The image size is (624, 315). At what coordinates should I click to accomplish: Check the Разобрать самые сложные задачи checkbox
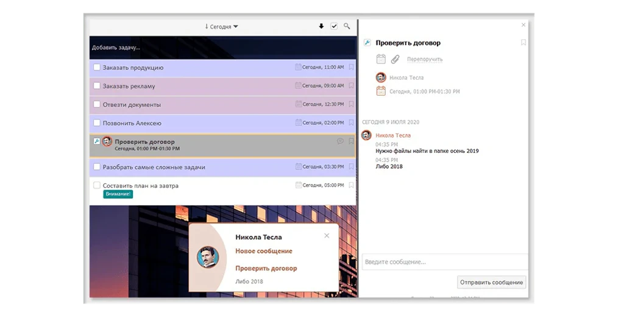(x=97, y=167)
